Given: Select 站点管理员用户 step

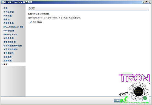Looking at the screenshot, I should tap(11, 49).
